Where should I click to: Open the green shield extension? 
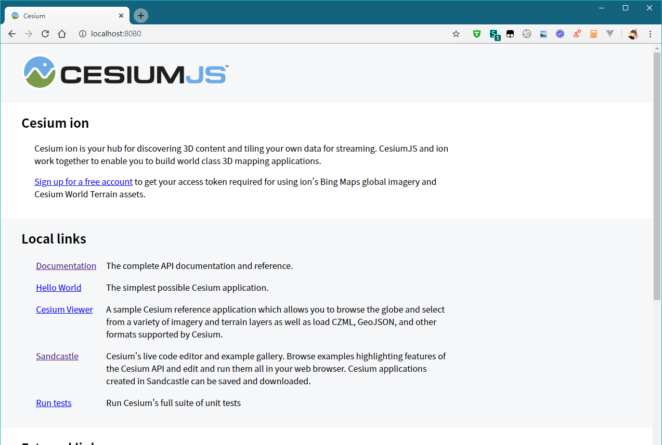[x=477, y=34]
